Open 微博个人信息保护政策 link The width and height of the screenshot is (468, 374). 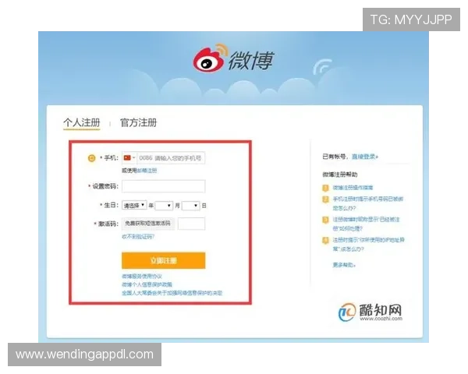click(147, 284)
